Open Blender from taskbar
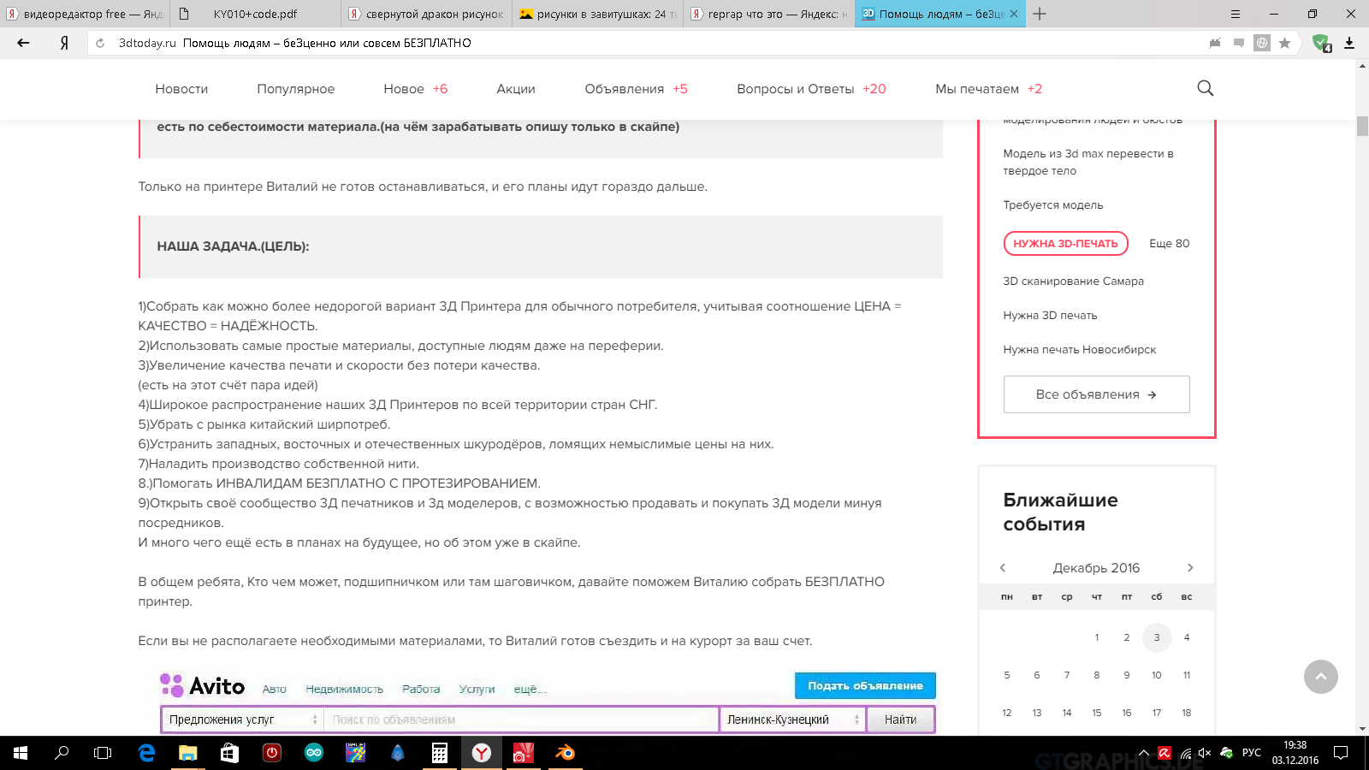Image resolution: width=1369 pixels, height=770 pixels. 566,753
